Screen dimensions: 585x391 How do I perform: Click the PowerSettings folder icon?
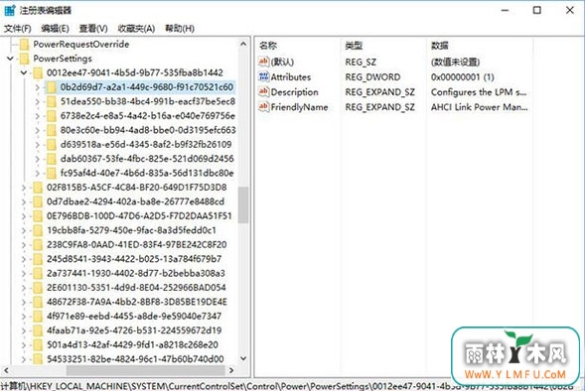point(24,59)
